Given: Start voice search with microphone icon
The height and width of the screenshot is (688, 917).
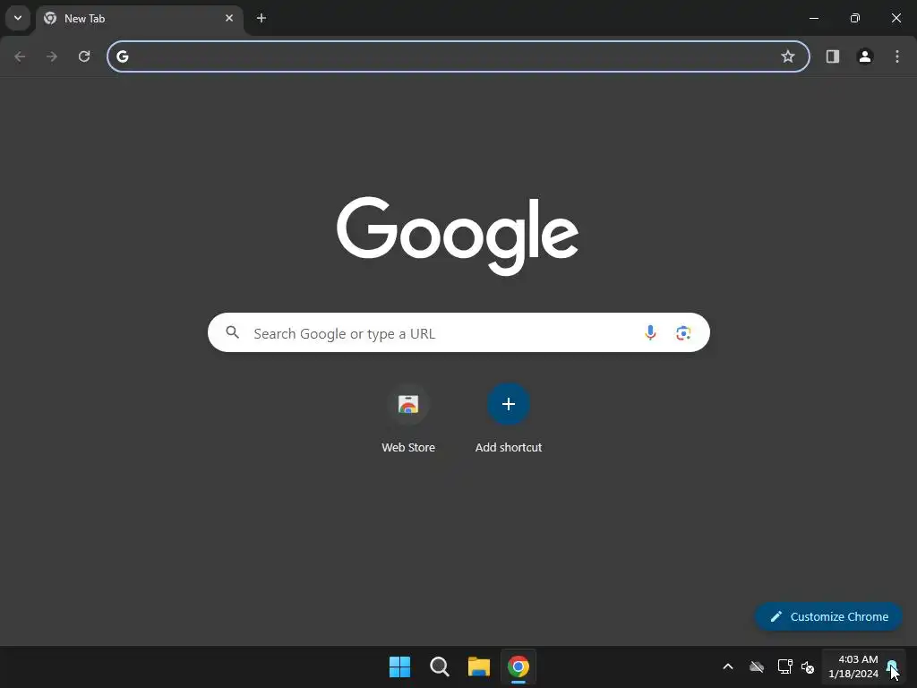Looking at the screenshot, I should click(650, 332).
